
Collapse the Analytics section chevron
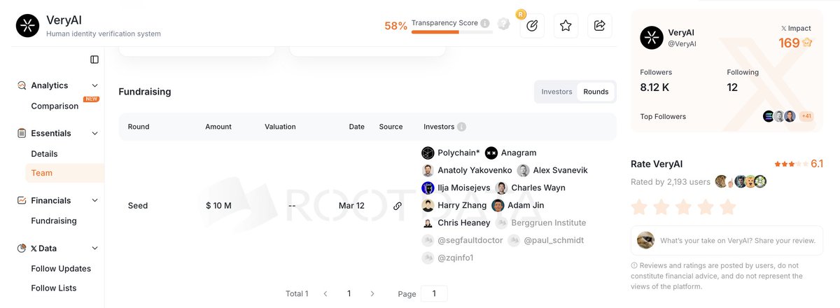tap(95, 85)
